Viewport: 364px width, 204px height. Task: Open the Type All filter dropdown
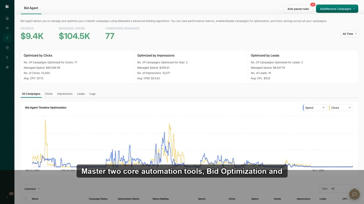(x=339, y=189)
